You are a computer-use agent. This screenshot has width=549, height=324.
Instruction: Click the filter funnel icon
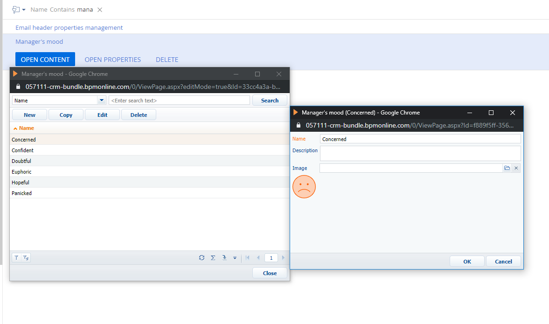pos(16,257)
